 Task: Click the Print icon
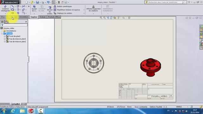43,2
